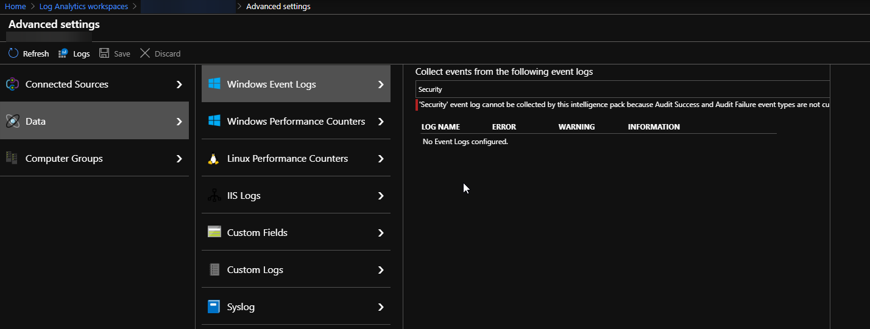Go to Home breadcrumb link

click(15, 6)
